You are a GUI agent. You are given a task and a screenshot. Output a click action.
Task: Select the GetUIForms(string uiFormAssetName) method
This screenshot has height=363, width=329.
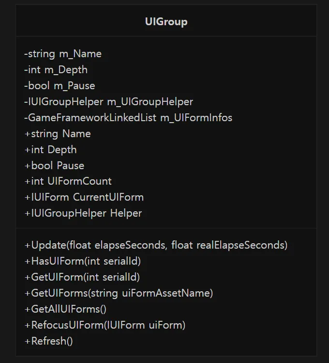pyautogui.click(x=119, y=293)
